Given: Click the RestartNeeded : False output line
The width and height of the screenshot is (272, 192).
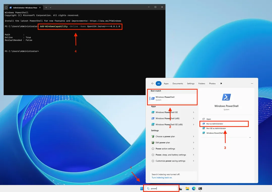Looking at the screenshot, I should click(18, 40).
